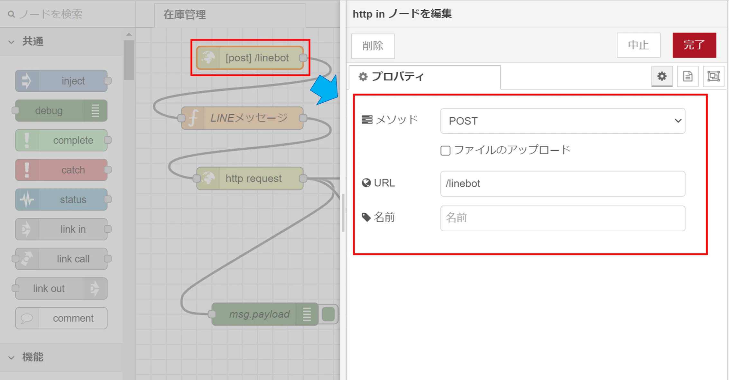Click the 完了 button
This screenshot has width=729, height=380.
[x=694, y=45]
